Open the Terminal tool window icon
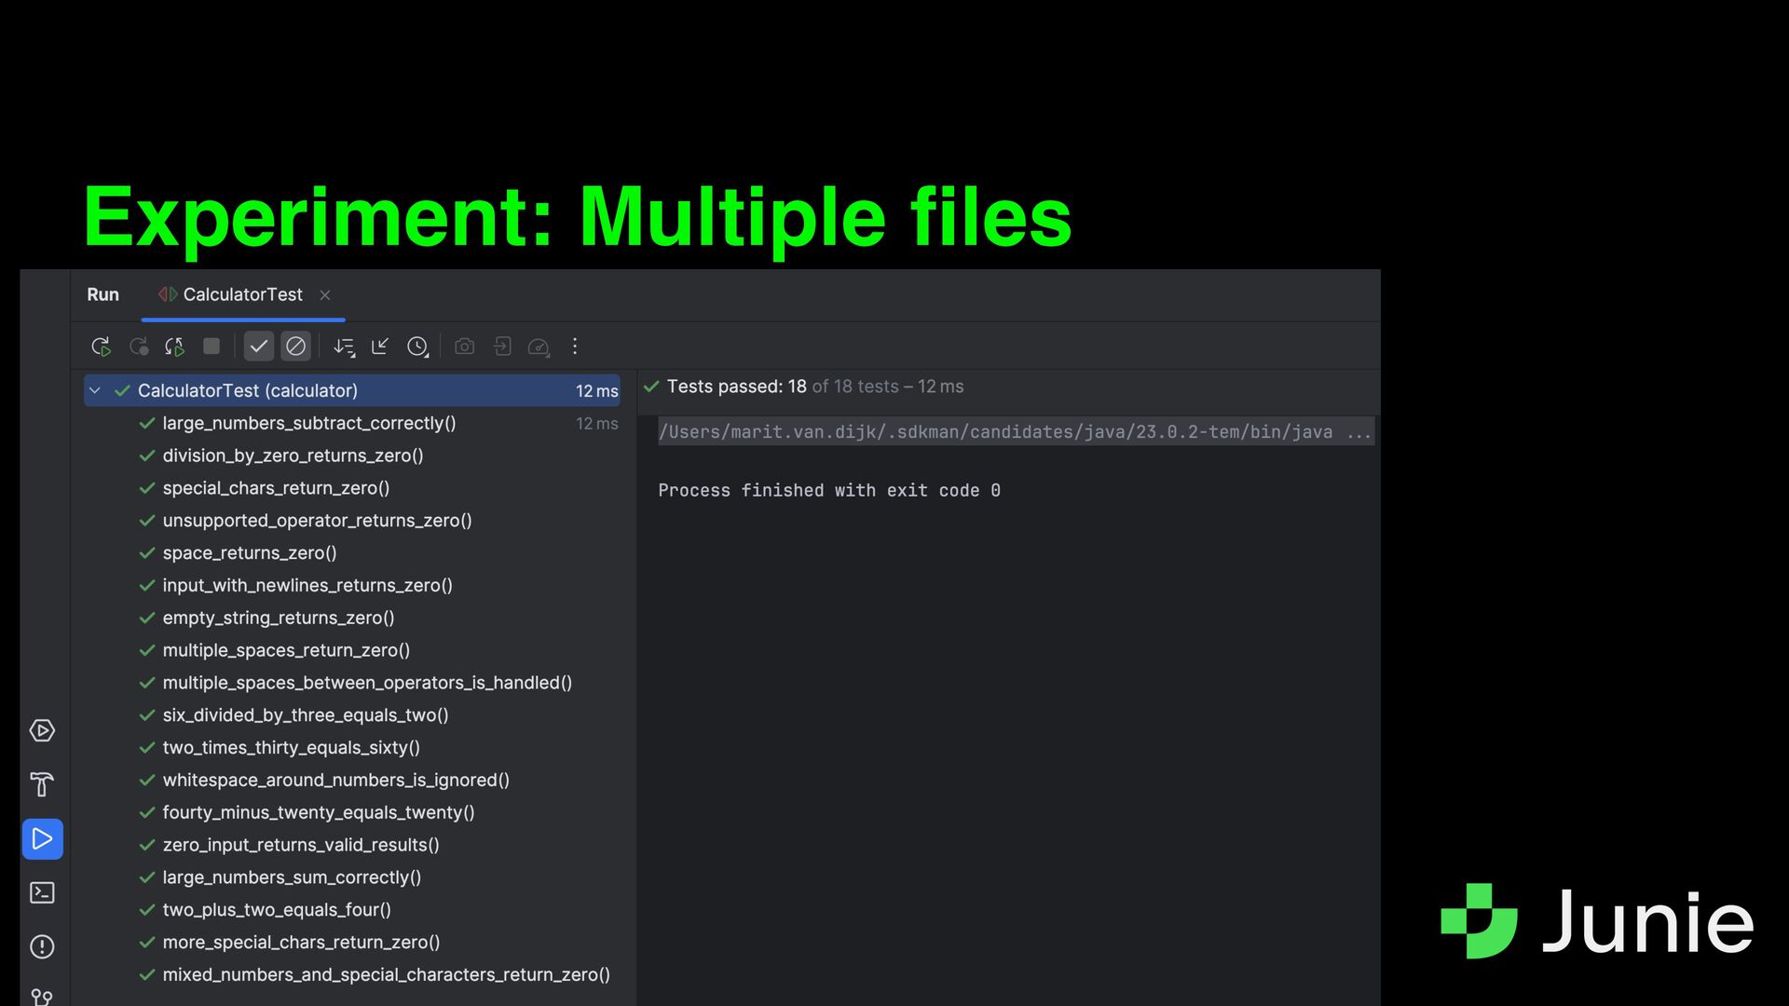Image resolution: width=1789 pixels, height=1006 pixels. 42,892
